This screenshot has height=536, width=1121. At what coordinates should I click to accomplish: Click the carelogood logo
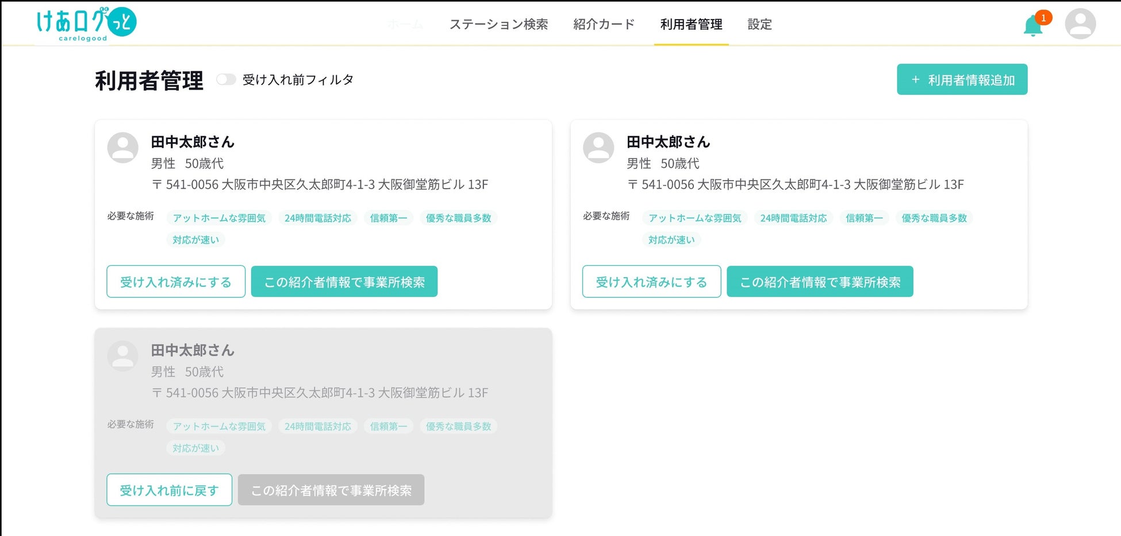[86, 24]
